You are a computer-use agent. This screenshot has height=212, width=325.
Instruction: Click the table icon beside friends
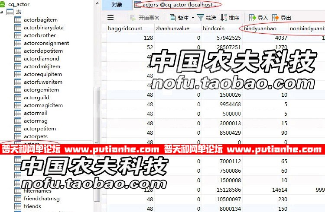(x=18, y=206)
